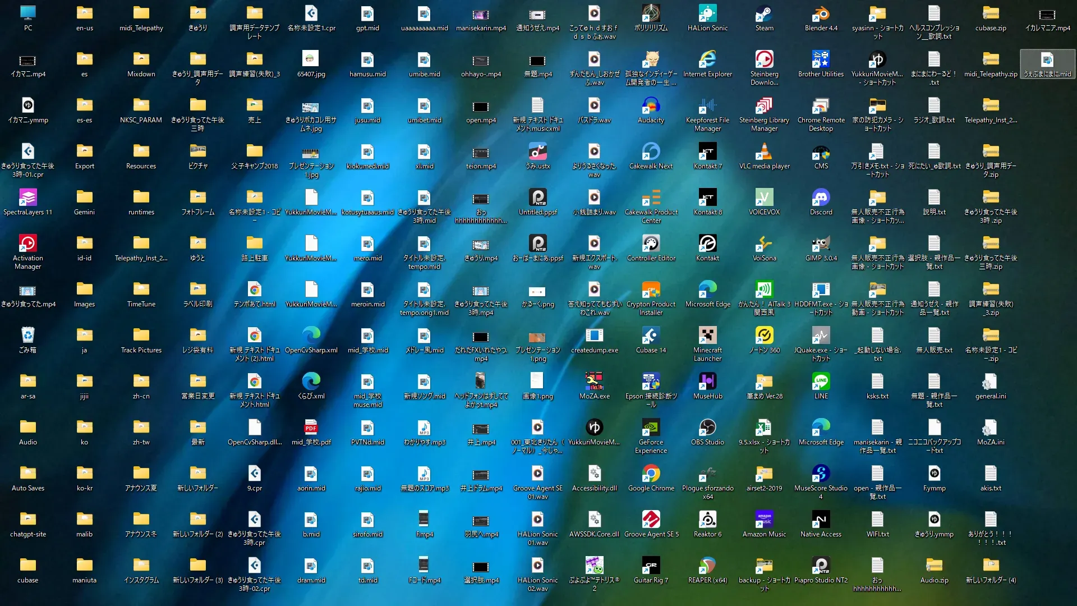1077x606 pixels.
Task: Click the Blender 4.4 shortcut
Action: pos(821,13)
